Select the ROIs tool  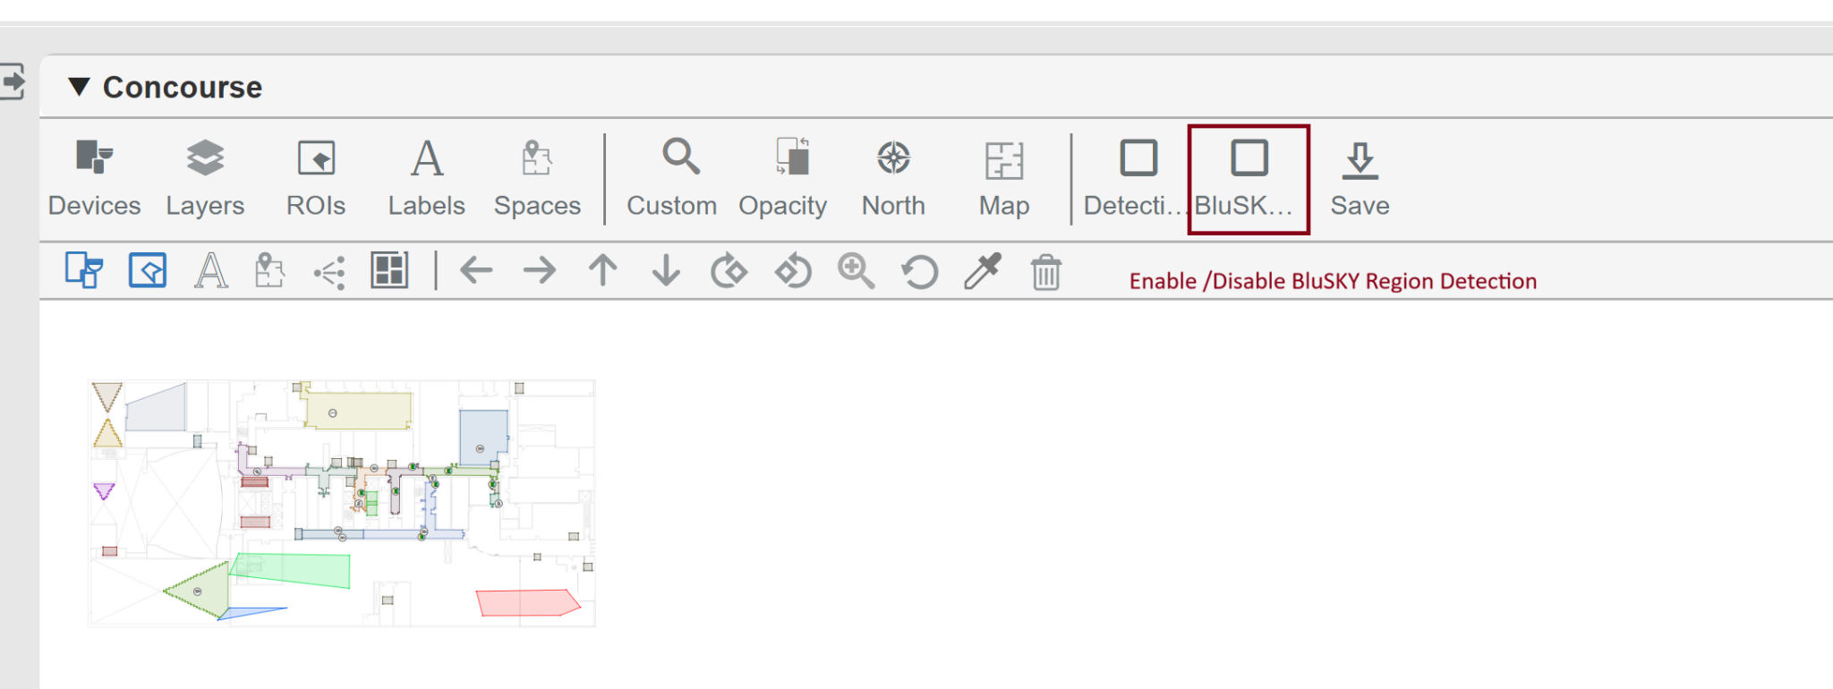pos(316,179)
